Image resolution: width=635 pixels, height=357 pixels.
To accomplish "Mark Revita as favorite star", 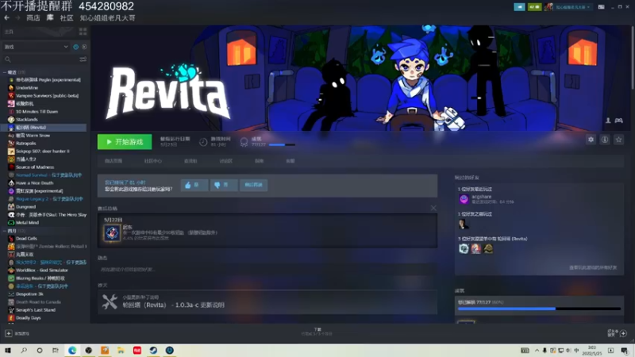I will pos(618,140).
